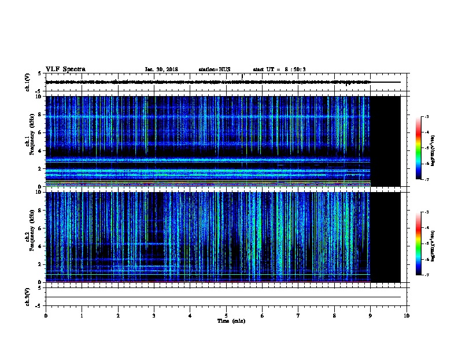Select the date text "Jan. 30, 2018"
The width and height of the screenshot is (458, 354).
(x=161, y=69)
